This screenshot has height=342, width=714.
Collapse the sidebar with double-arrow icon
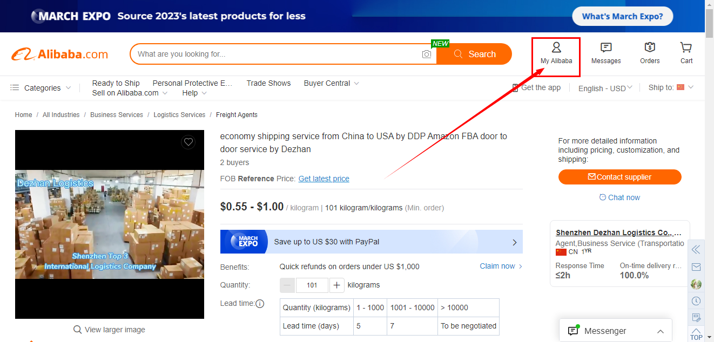point(696,249)
